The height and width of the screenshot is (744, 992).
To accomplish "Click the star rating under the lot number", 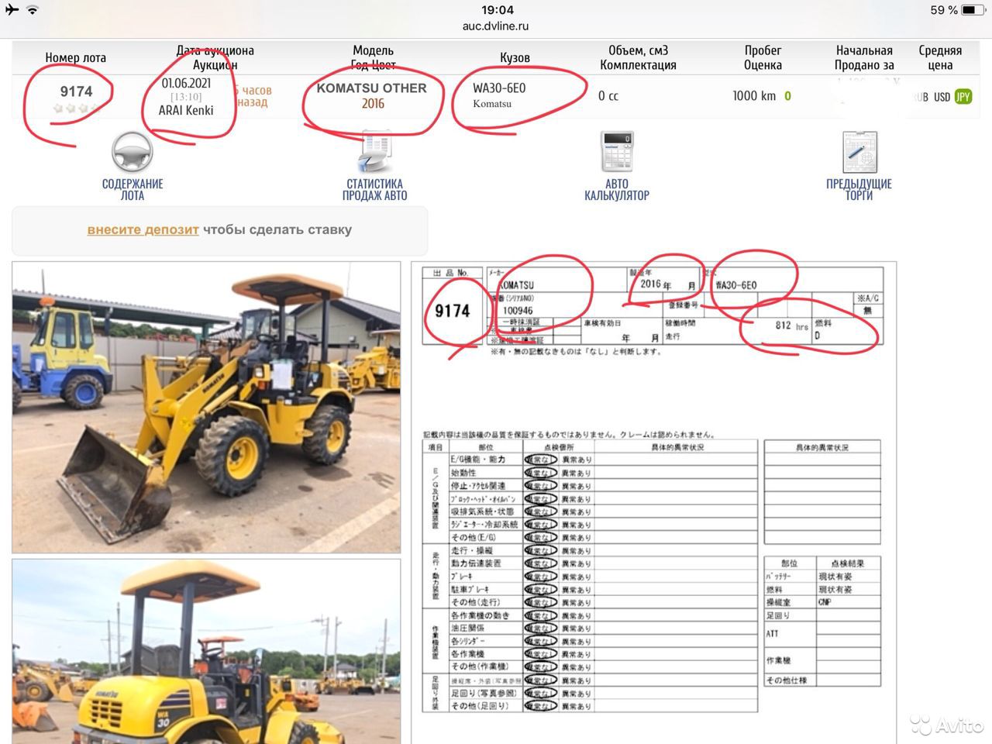I will point(76,108).
